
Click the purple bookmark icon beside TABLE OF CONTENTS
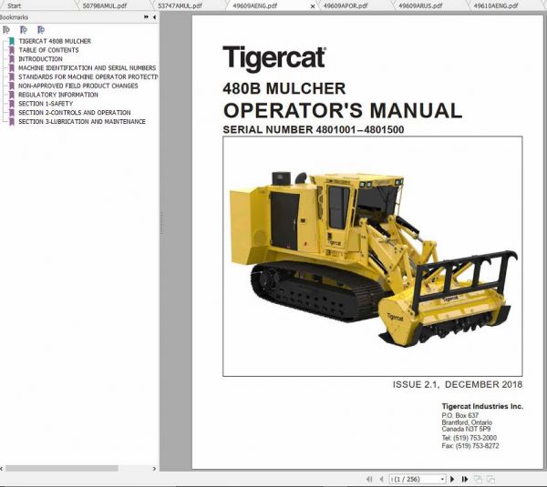[x=12, y=50]
